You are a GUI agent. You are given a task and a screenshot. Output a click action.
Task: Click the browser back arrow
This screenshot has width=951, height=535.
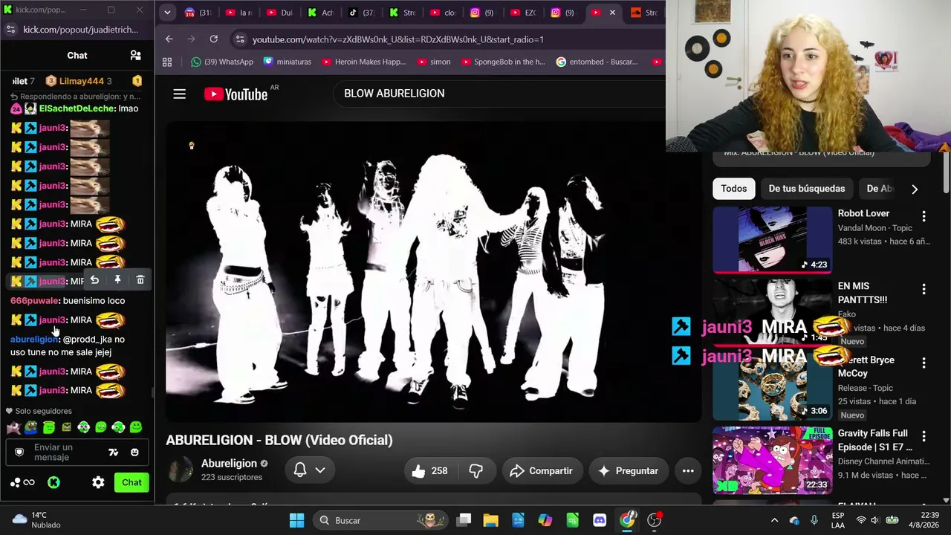(x=169, y=39)
